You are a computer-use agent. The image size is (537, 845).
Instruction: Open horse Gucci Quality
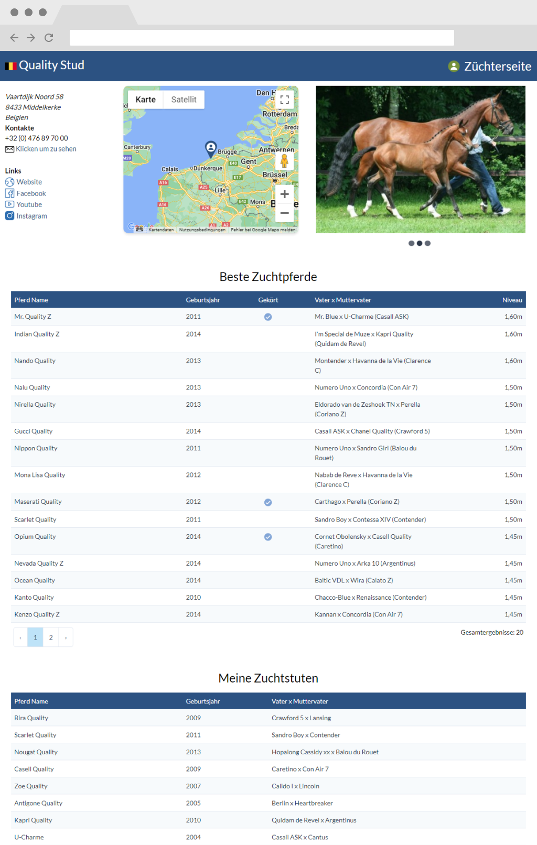tap(33, 431)
